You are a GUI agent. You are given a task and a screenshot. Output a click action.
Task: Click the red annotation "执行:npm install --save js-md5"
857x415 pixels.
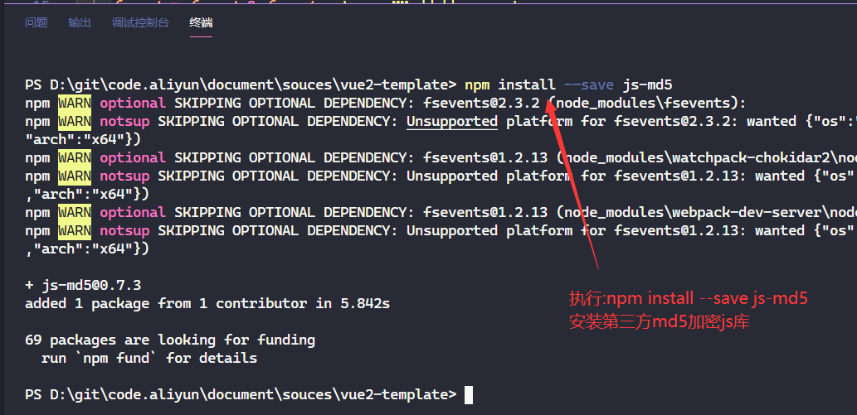(688, 299)
